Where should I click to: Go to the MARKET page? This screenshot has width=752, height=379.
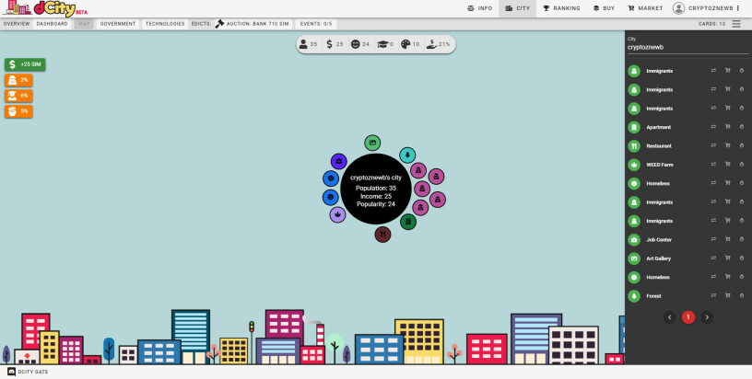pyautogui.click(x=645, y=8)
